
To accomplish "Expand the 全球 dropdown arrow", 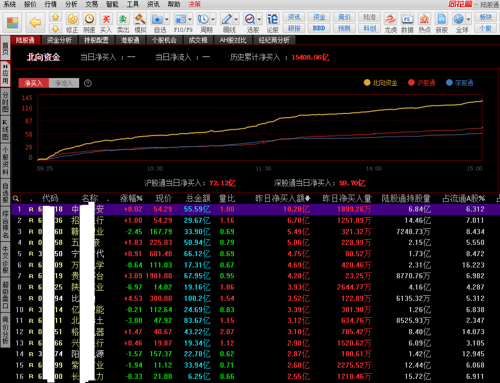I will [469, 20].
